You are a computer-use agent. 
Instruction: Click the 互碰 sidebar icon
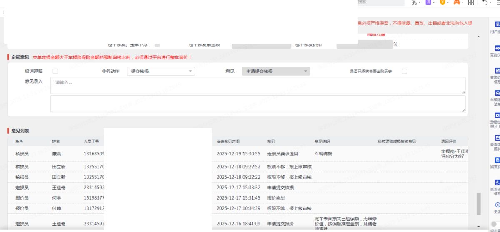point(497,48)
